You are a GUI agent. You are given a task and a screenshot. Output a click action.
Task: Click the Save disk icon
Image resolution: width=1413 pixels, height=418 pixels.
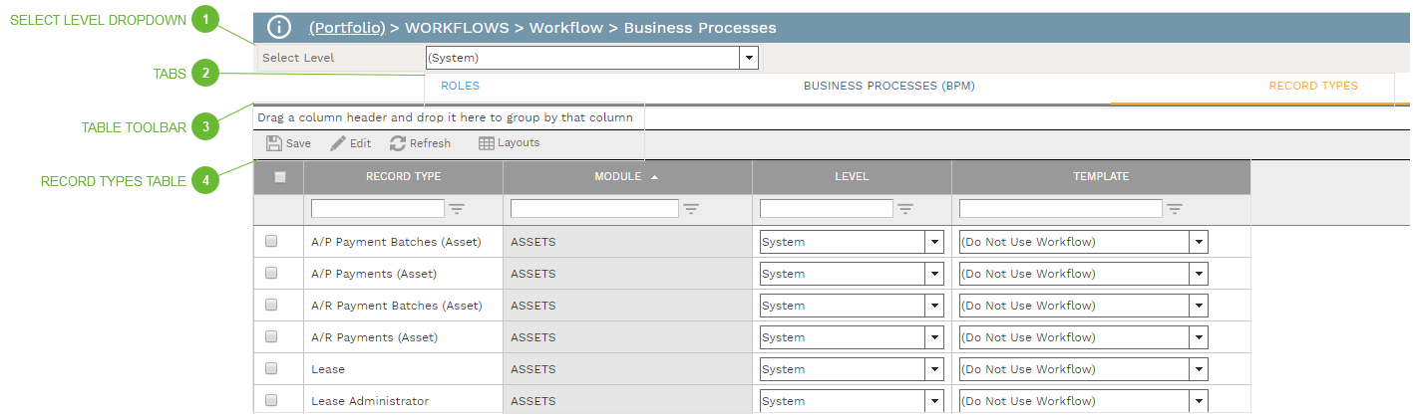pyautogui.click(x=273, y=143)
